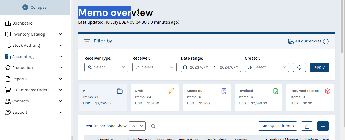345x140 pixels.
Task: Click the All currencies coins icon
Action: point(291,41)
